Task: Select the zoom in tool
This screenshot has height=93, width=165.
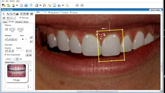Action: pos(8,14)
